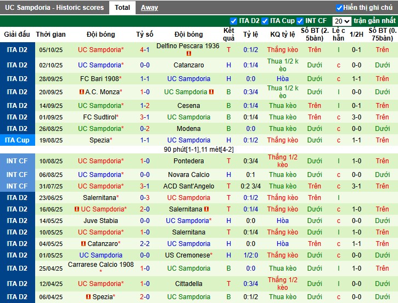Open the 0-0 score against Catanzaro on 02/10/25
Screen dimensions: 398x303
click(x=145, y=65)
